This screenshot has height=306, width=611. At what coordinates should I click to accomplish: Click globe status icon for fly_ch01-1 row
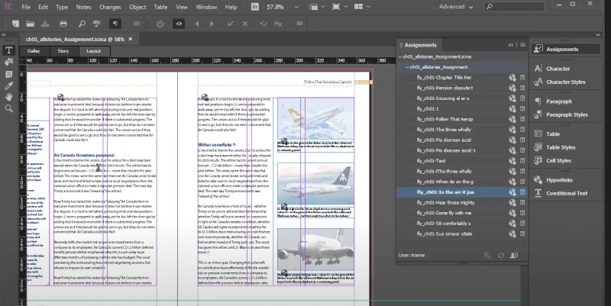(x=512, y=108)
